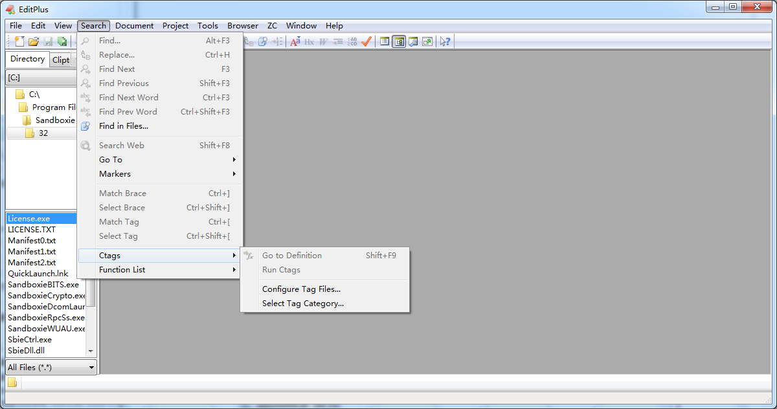777x409 pixels.
Task: Toggle the Line Number toolbar icon
Action: (352, 41)
